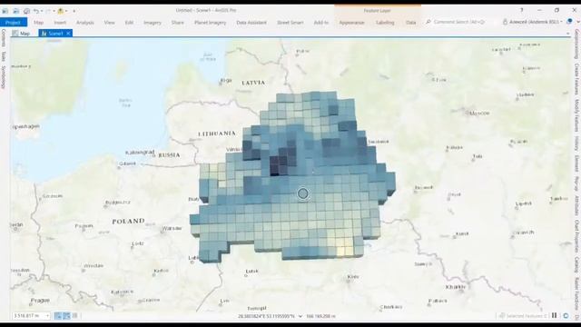This screenshot has height=327, width=581.
Task: Open the Pop-up pane from right sidebar
Action: click(576, 184)
